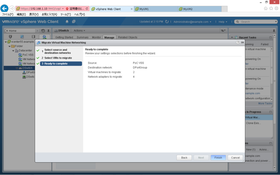Open the pop-out window icon beside home
280x175 pixels.
click(x=73, y=22)
